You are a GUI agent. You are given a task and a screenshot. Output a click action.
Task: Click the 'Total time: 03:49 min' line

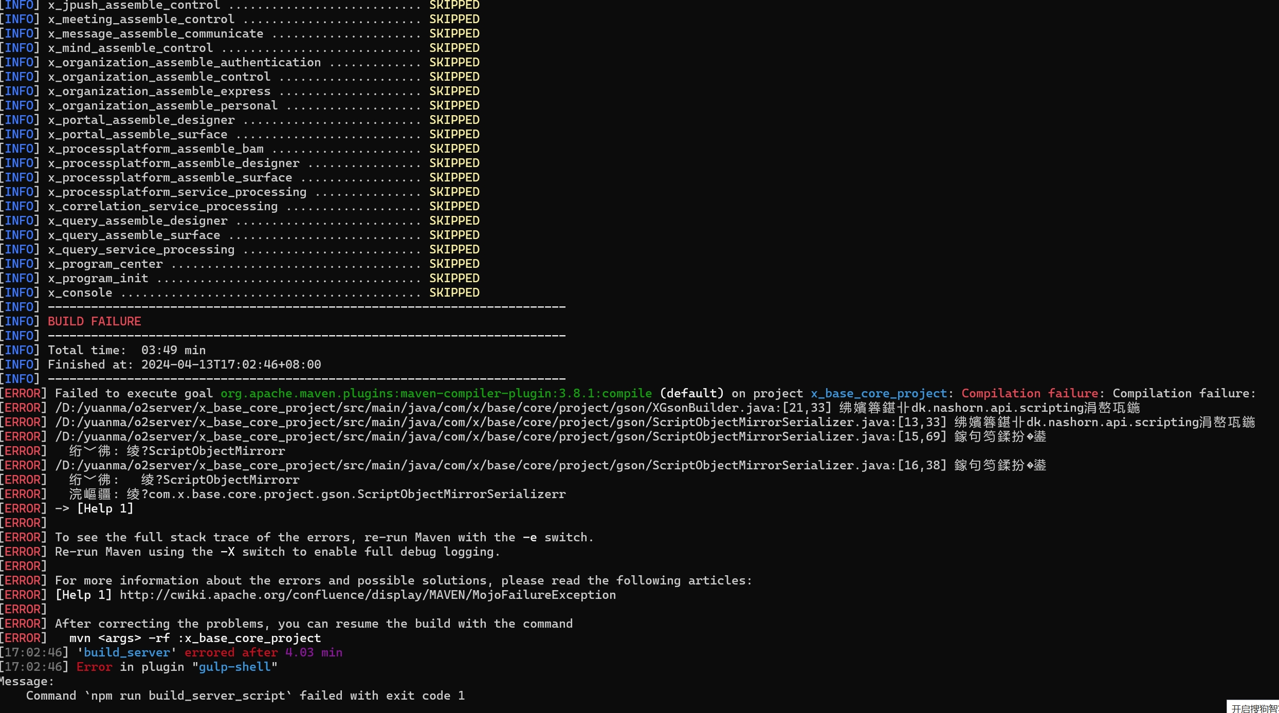point(126,350)
